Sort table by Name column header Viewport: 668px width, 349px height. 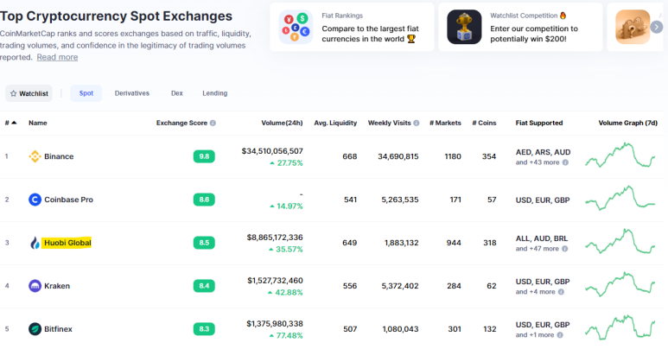point(38,123)
